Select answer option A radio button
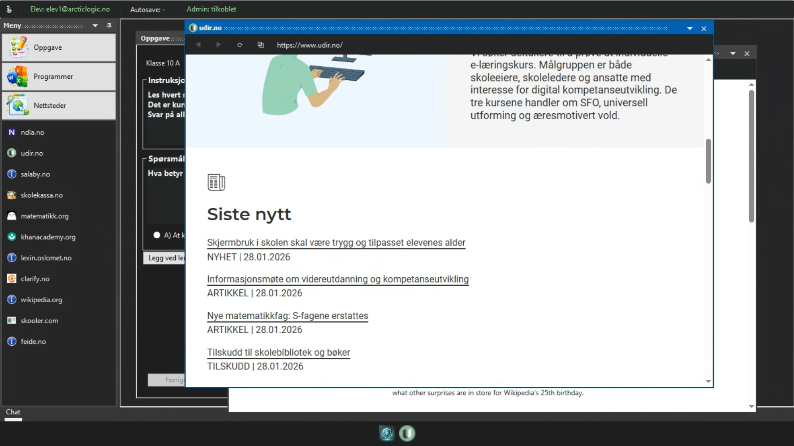This screenshot has width=794, height=446. tap(157, 235)
